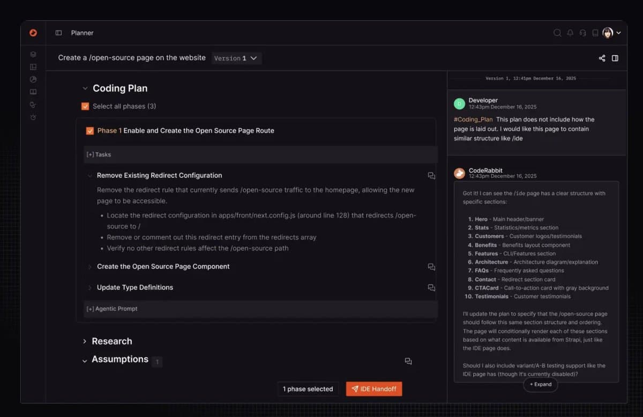Expand the Research section

coord(85,341)
